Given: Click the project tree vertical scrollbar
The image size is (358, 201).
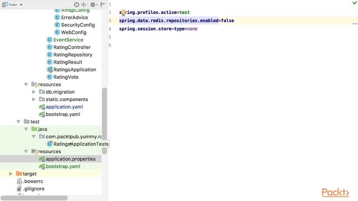Looking at the screenshot, I should [x=105, y=121].
